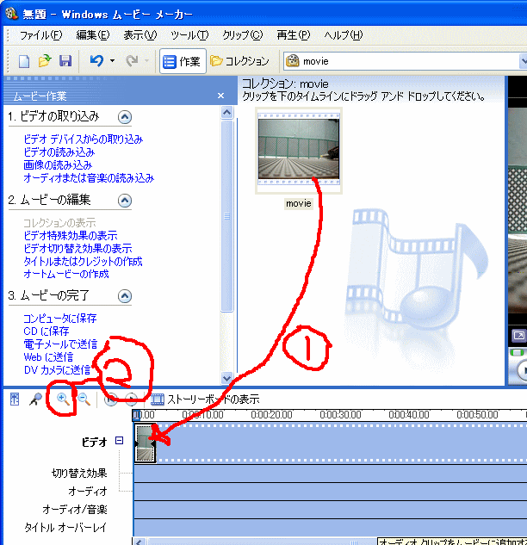Viewport: 527px width, 545px height.
Task: Switch to ストーリーボードの表示 view
Action: click(205, 399)
